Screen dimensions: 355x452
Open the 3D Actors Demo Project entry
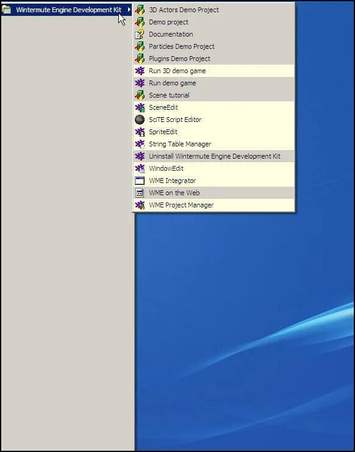coord(214,10)
